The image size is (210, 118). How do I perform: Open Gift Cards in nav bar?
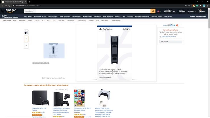click(x=98, y=16)
